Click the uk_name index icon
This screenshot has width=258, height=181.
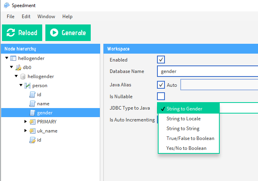32,131
